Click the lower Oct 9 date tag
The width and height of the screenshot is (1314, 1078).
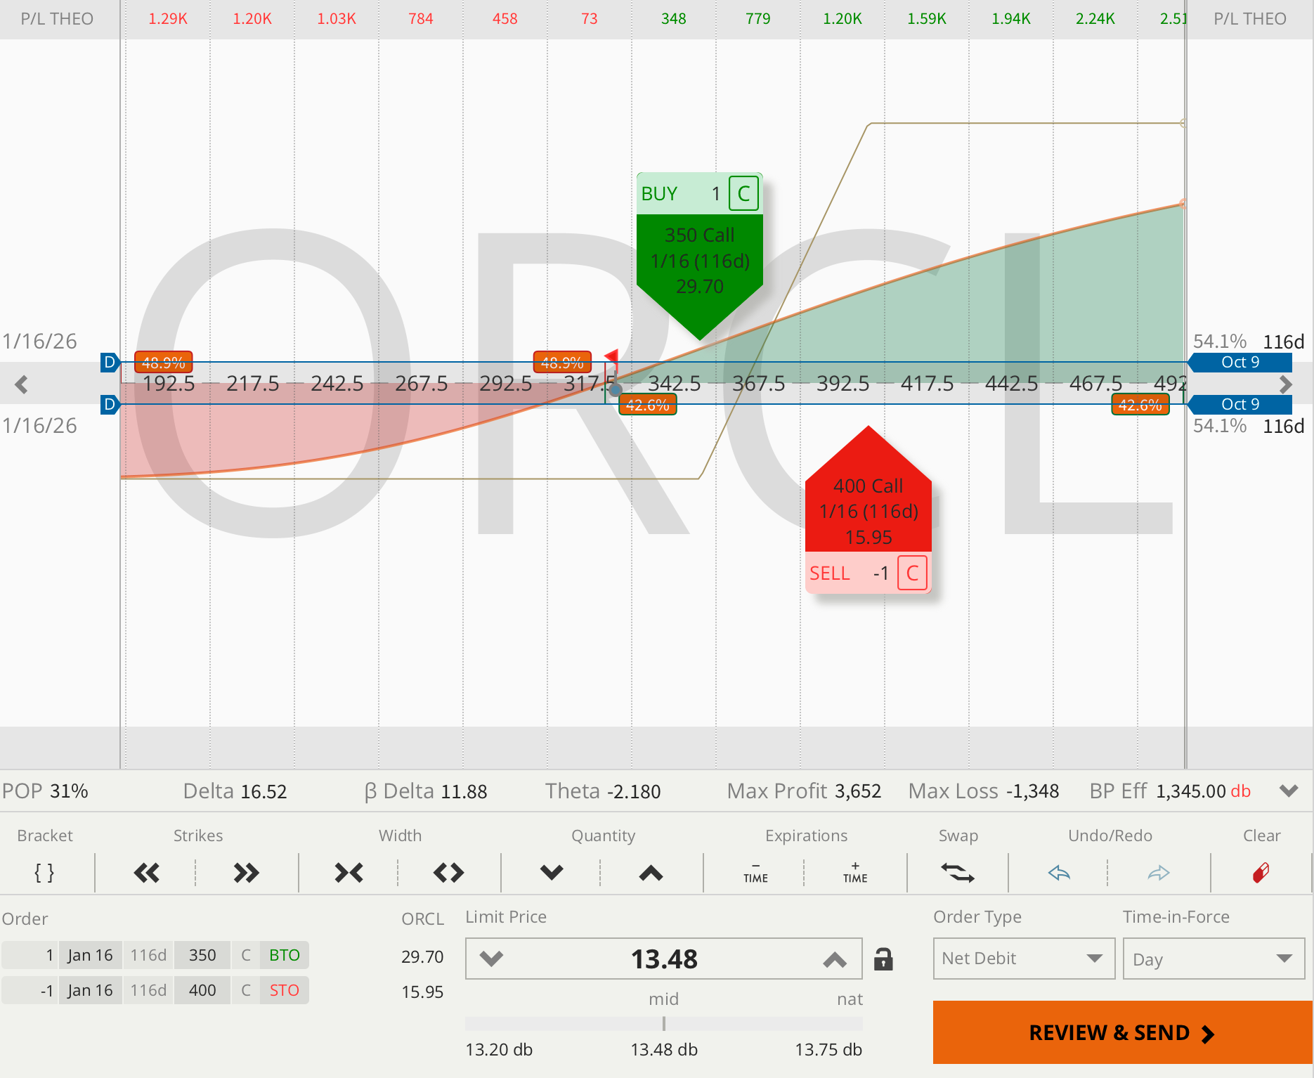point(1240,404)
